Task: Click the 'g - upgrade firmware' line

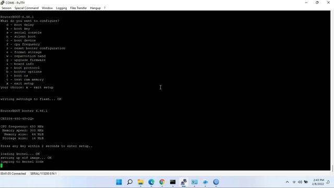Action: point(26,60)
